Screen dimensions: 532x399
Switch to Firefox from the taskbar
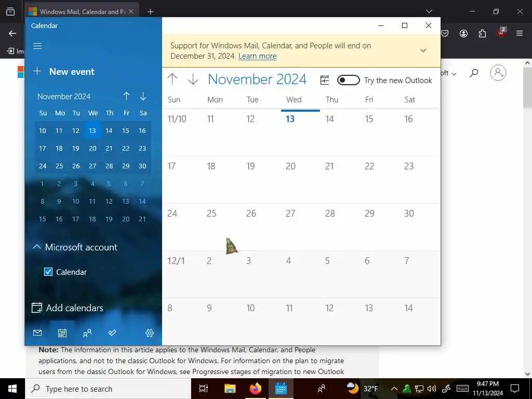256,389
